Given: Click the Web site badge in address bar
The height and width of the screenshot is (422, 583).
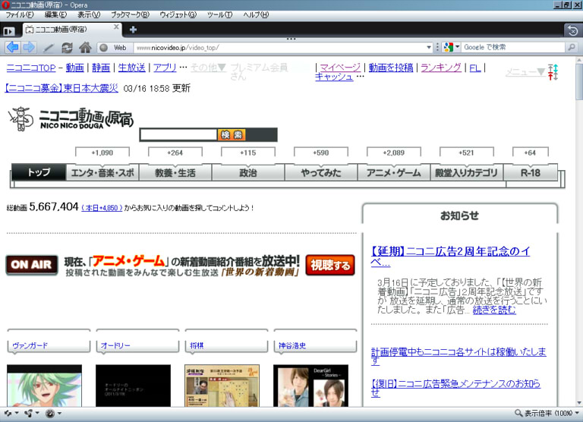Looking at the screenshot, I should [114, 48].
